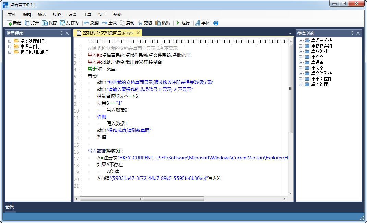Select the 卓桌面控件 library item

[321, 79]
